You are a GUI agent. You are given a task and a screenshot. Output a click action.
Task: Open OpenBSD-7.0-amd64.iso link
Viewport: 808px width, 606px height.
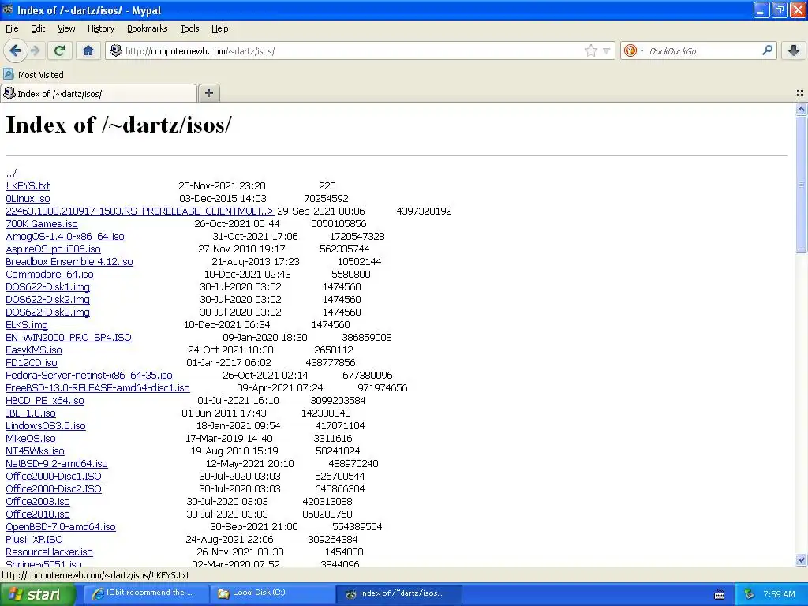pos(61,526)
